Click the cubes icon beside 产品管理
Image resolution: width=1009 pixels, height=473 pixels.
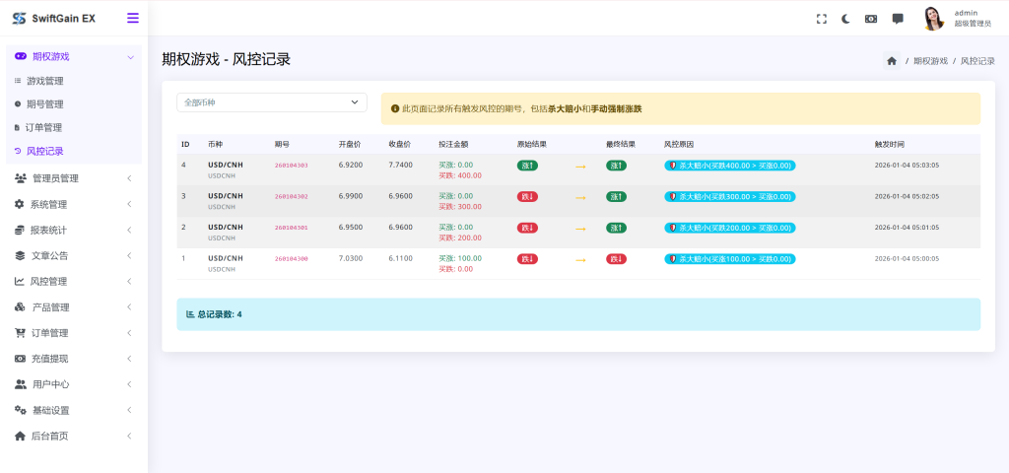pyautogui.click(x=20, y=307)
